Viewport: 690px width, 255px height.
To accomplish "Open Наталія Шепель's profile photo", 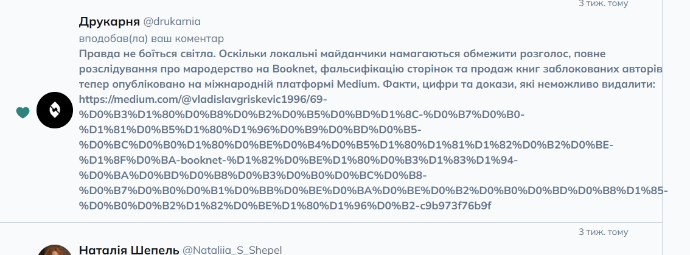I will pyautogui.click(x=55, y=250).
